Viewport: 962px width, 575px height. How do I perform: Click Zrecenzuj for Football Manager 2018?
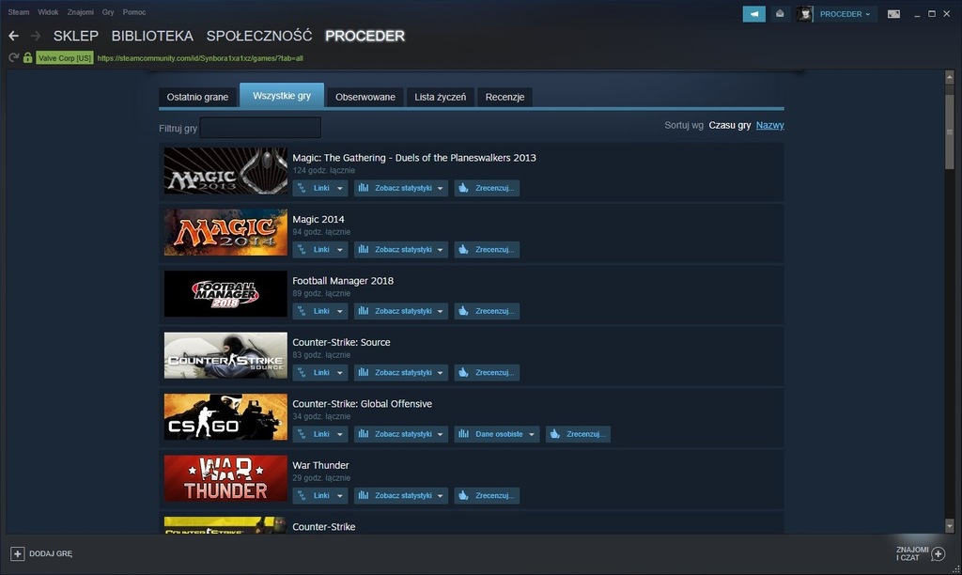click(488, 311)
